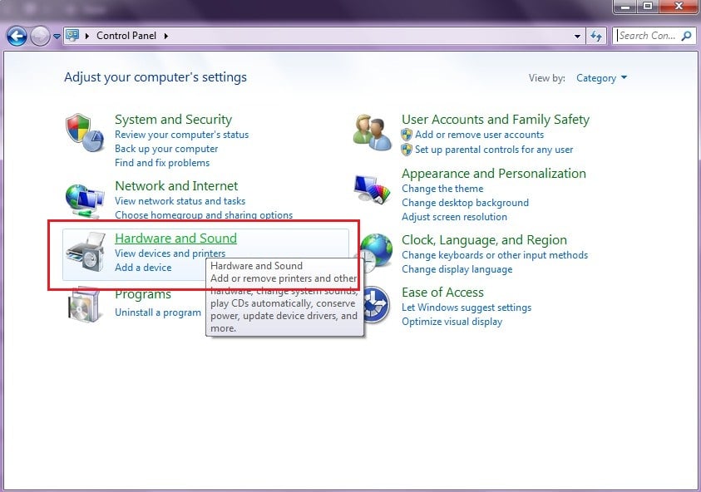The image size is (701, 492).
Task: Go back with the blue Back arrow
Action: tap(17, 37)
